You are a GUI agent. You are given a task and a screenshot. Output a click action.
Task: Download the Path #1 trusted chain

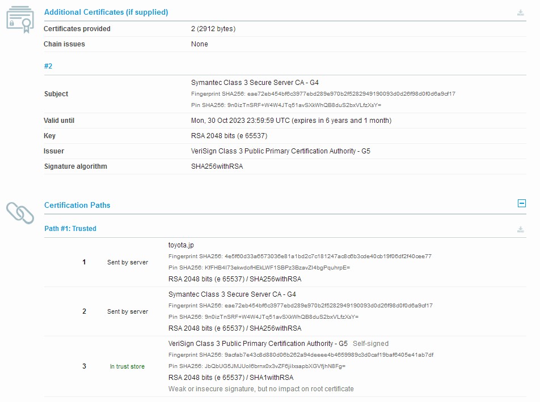(x=520, y=229)
